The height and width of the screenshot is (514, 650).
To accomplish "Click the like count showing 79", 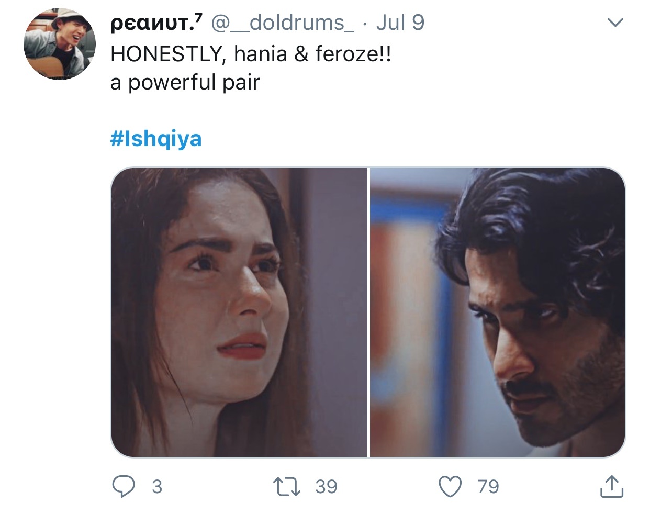I will 488,487.
